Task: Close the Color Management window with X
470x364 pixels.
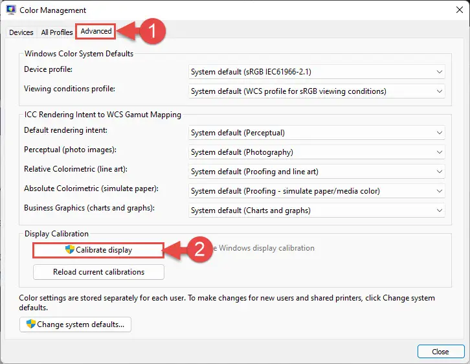Action: coord(459,10)
